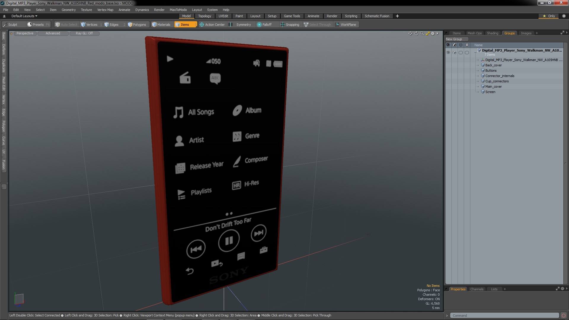Viewport: 569px width, 320px height.
Task: Open the Advanced shading style dropdown
Action: point(53,33)
